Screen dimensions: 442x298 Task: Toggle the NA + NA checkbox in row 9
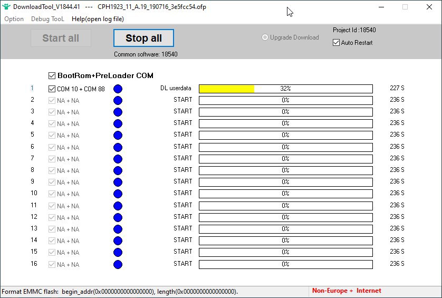tap(52, 182)
